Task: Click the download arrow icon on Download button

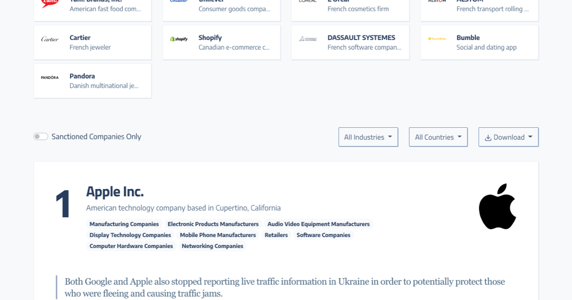Action: point(488,137)
